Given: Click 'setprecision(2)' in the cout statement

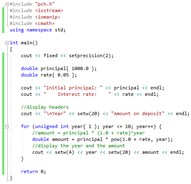Looking at the screenshot, I should click(90, 56).
